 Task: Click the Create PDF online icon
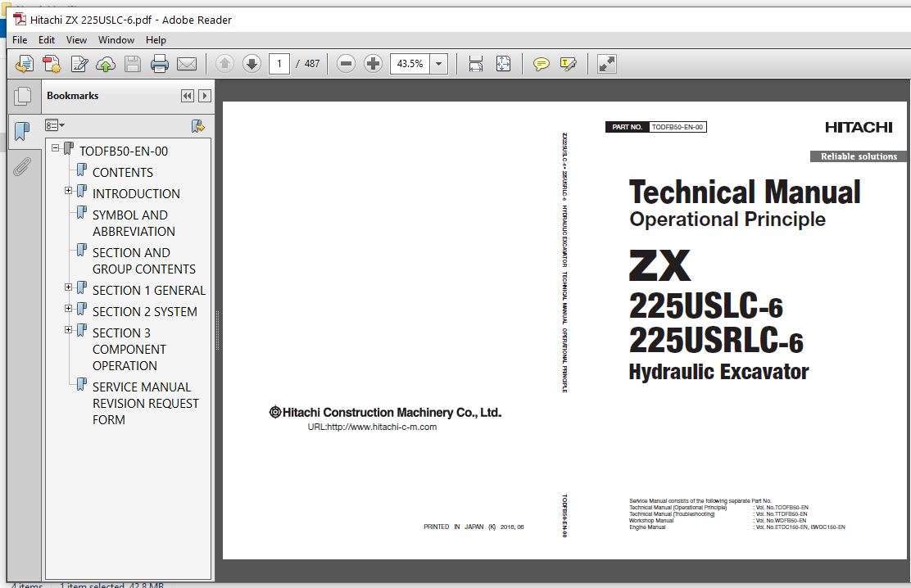25,64
